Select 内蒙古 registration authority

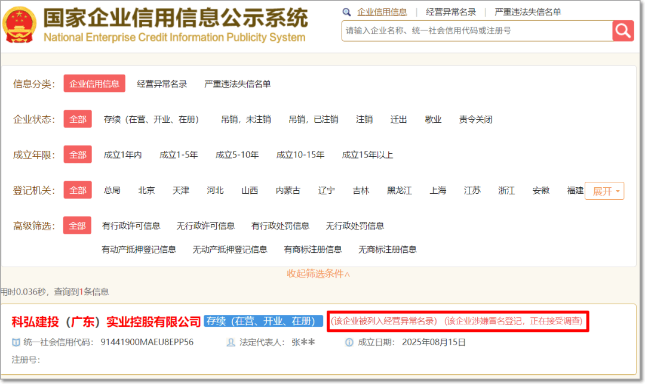coord(288,191)
